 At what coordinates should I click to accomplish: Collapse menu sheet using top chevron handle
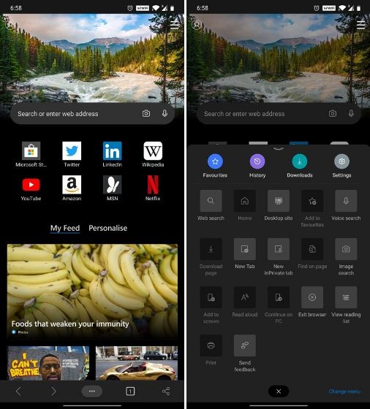[x=279, y=149]
